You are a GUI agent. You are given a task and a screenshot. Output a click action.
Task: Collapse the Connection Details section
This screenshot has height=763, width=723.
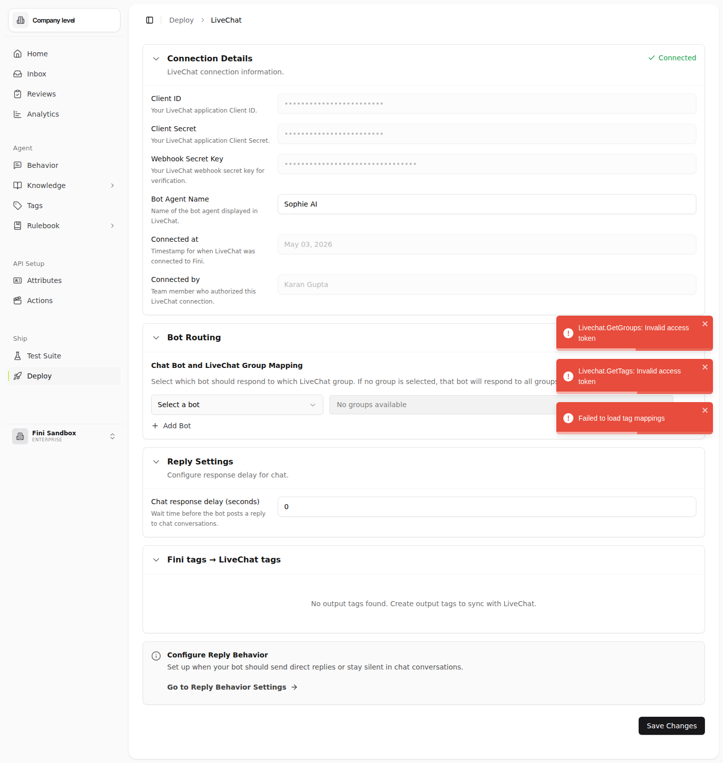(156, 59)
